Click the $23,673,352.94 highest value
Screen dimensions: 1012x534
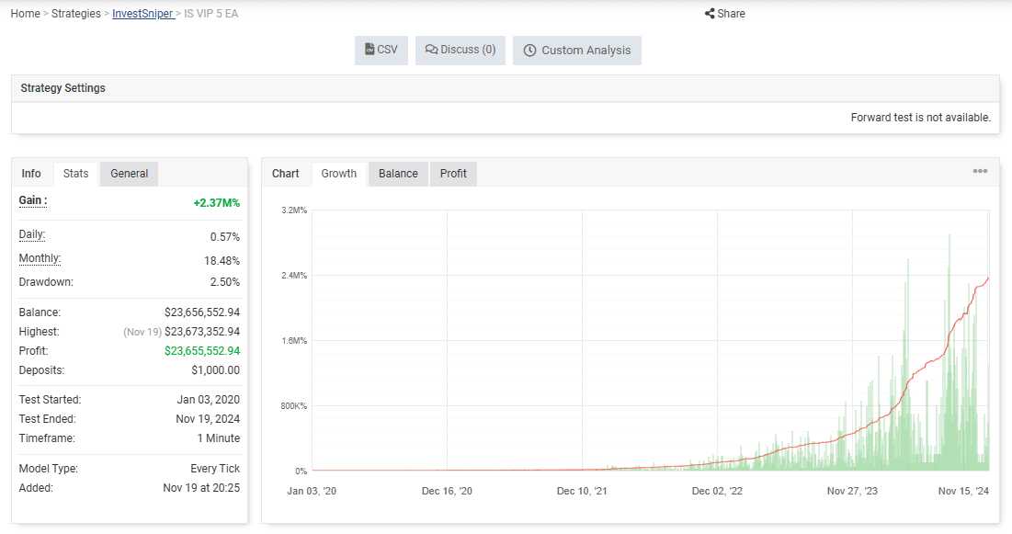pyautogui.click(x=202, y=332)
